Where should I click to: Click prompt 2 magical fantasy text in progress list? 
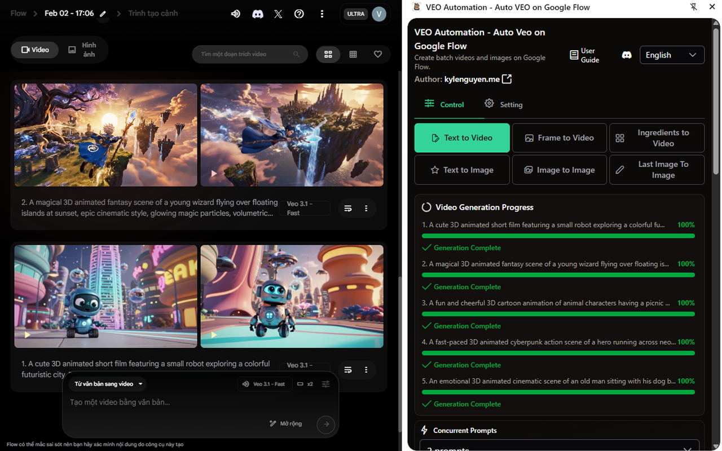tap(545, 264)
